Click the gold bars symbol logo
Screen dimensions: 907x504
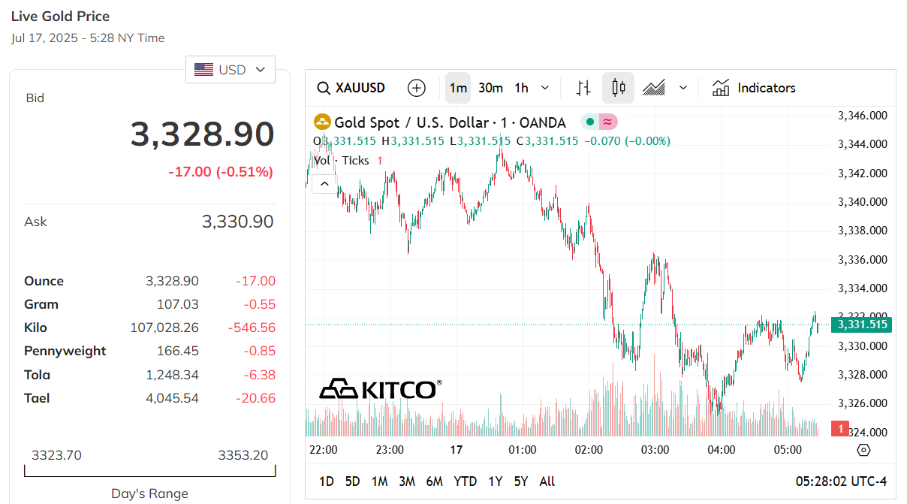tap(322, 122)
